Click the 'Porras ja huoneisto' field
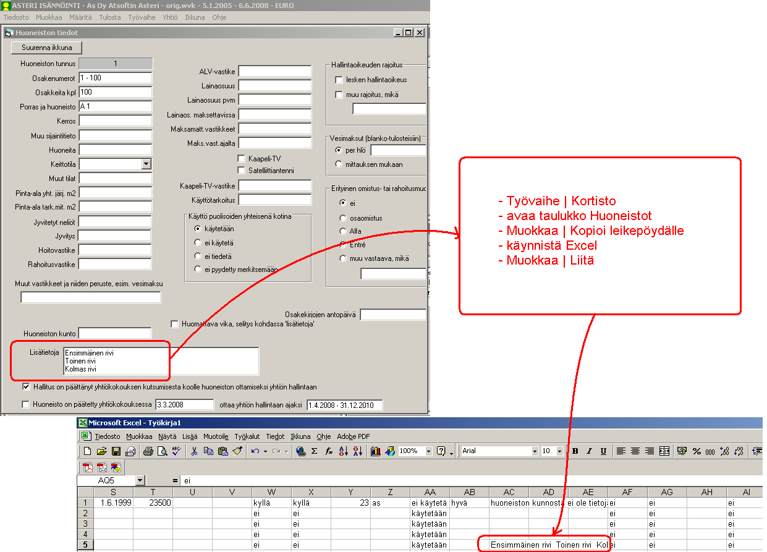The height and width of the screenshot is (552, 767). coord(116,106)
